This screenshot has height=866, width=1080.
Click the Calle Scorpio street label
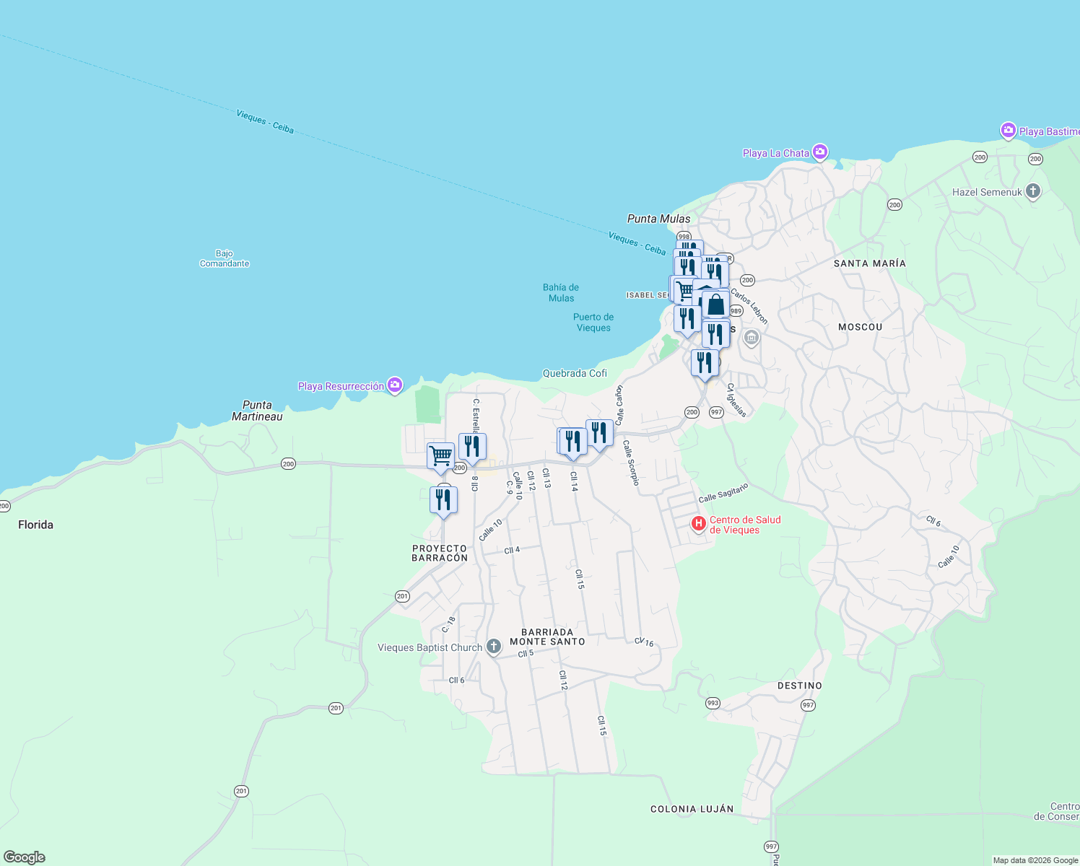[x=631, y=463]
